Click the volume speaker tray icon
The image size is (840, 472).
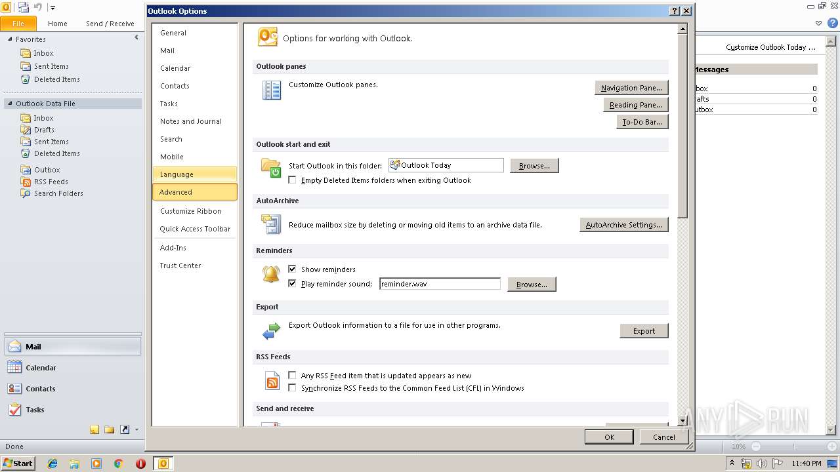[762, 463]
